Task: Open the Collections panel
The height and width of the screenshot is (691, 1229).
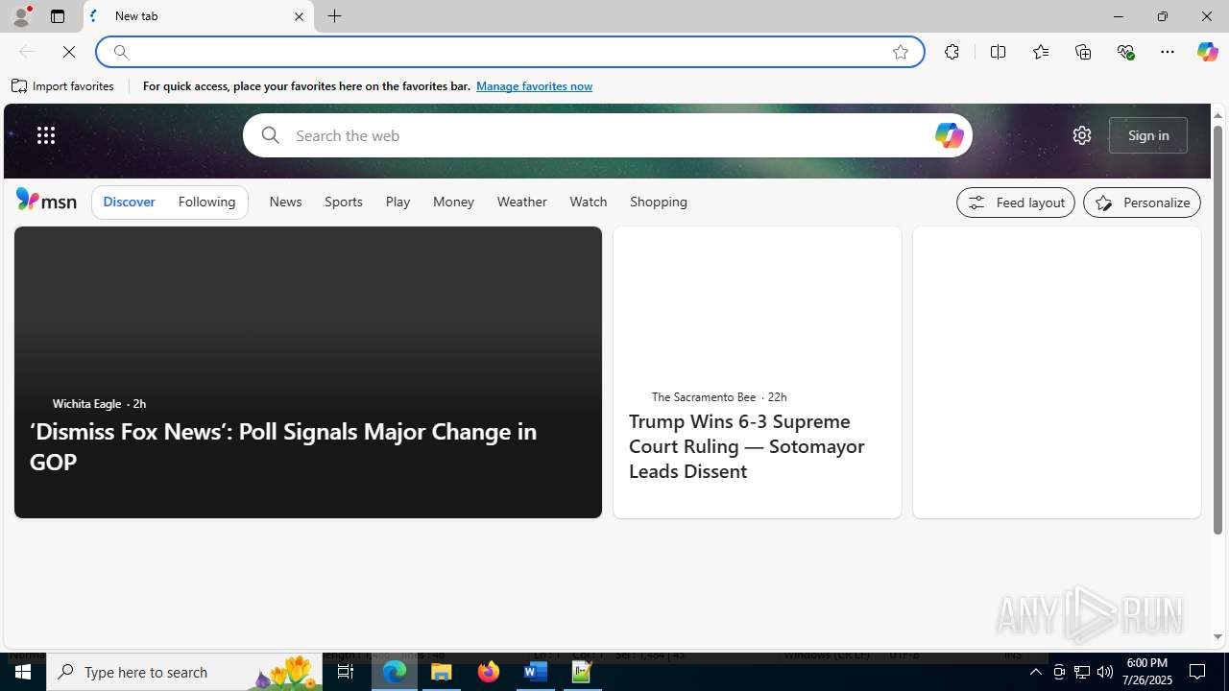Action: [1083, 52]
